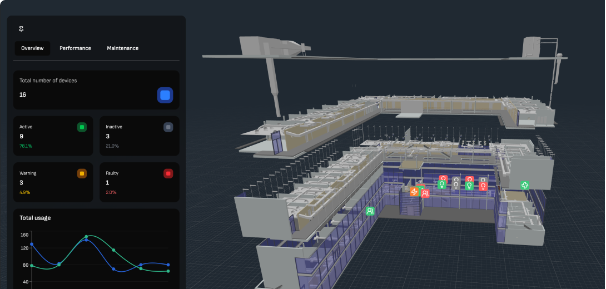Click the 120 axis label on chart
Viewport: 606px width, 289px height.
click(x=24, y=248)
